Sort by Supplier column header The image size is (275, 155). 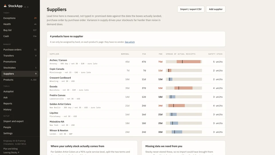(54, 54)
